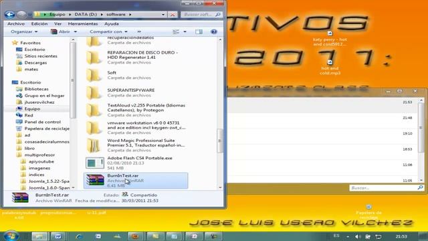Select Panel de control in navigation tree
Image resolution: width=428 pixels, height=241 pixels.
tap(42, 122)
